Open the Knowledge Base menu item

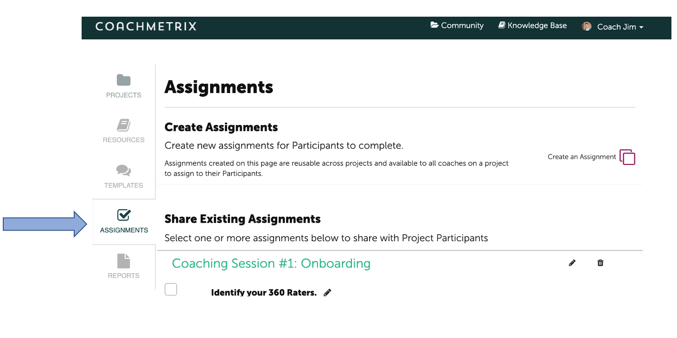pyautogui.click(x=532, y=25)
